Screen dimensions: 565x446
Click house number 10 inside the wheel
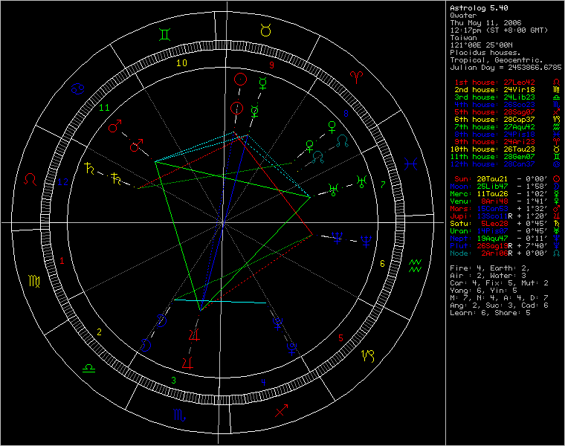click(181, 63)
